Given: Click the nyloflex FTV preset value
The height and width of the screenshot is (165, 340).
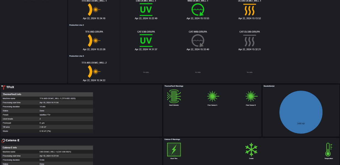Looking at the screenshot, I should click(45, 115).
